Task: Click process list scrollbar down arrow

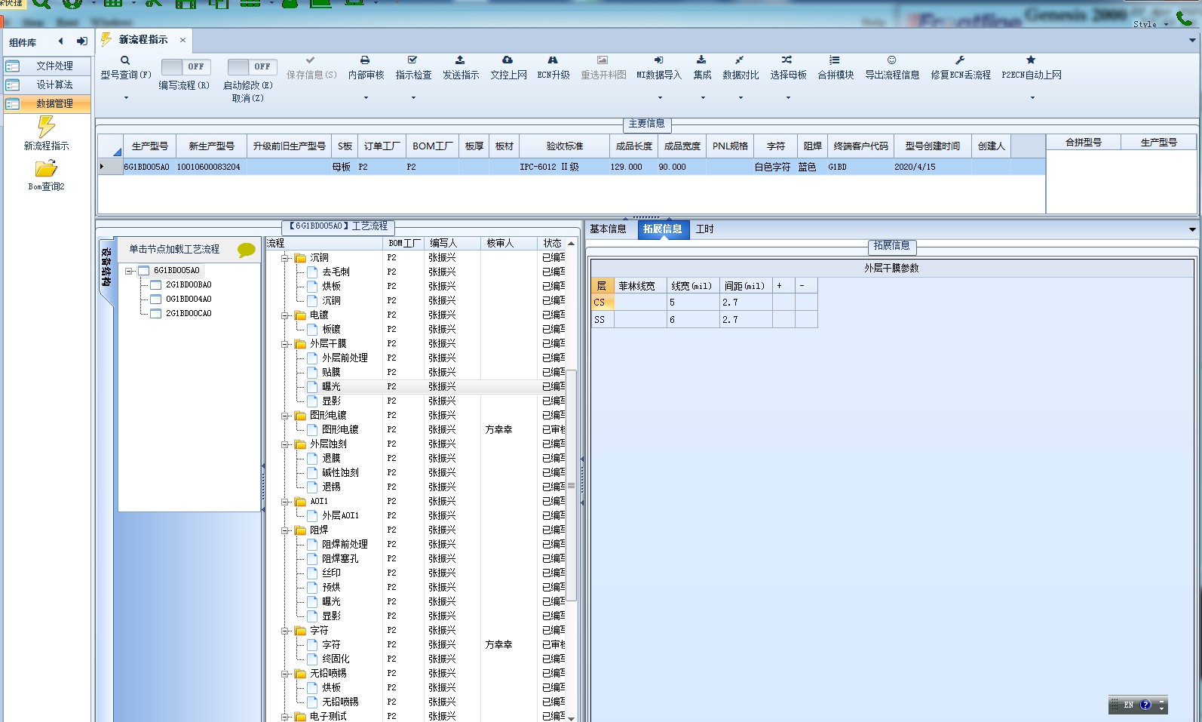Action: point(571,717)
